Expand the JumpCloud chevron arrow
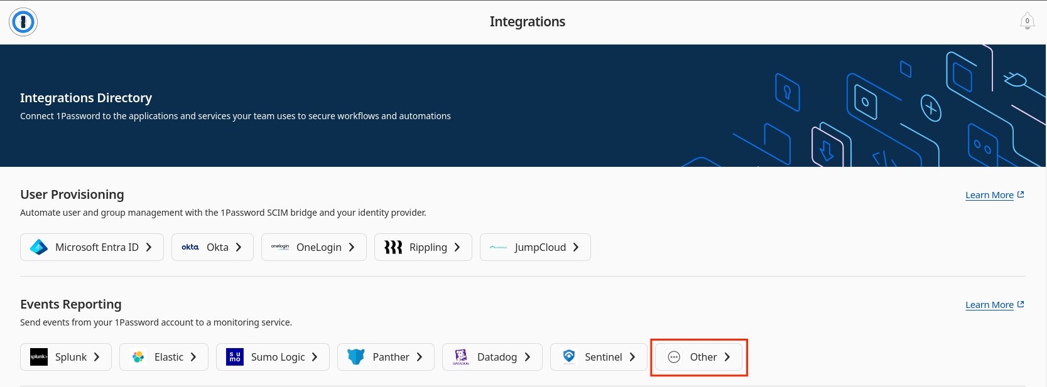Viewport: 1047px width, 387px height. click(576, 247)
